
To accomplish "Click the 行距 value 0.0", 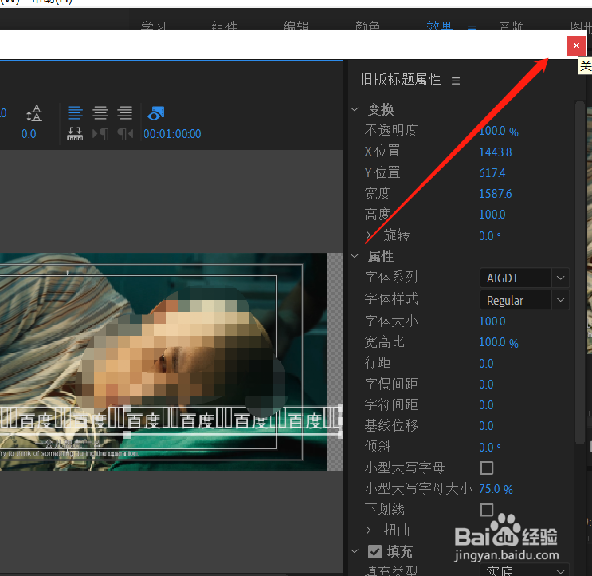I will [486, 364].
